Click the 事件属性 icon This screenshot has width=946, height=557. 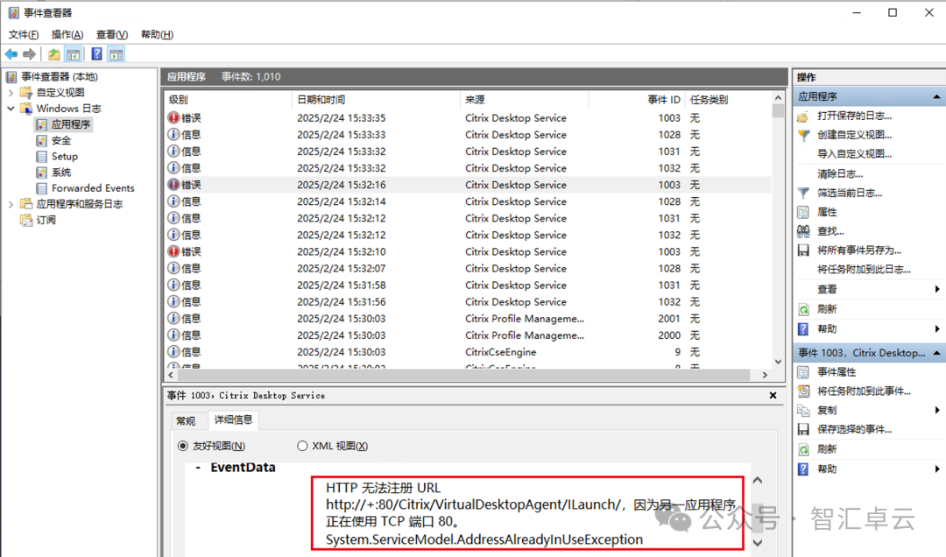coord(803,372)
